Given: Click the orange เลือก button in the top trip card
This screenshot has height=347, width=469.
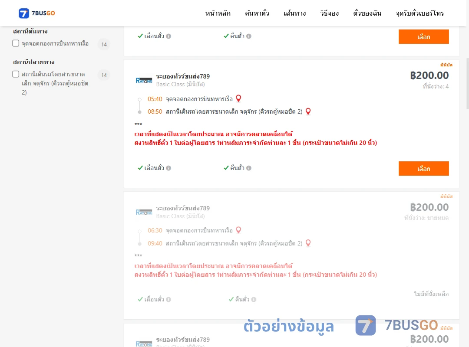Looking at the screenshot, I should (x=423, y=36).
